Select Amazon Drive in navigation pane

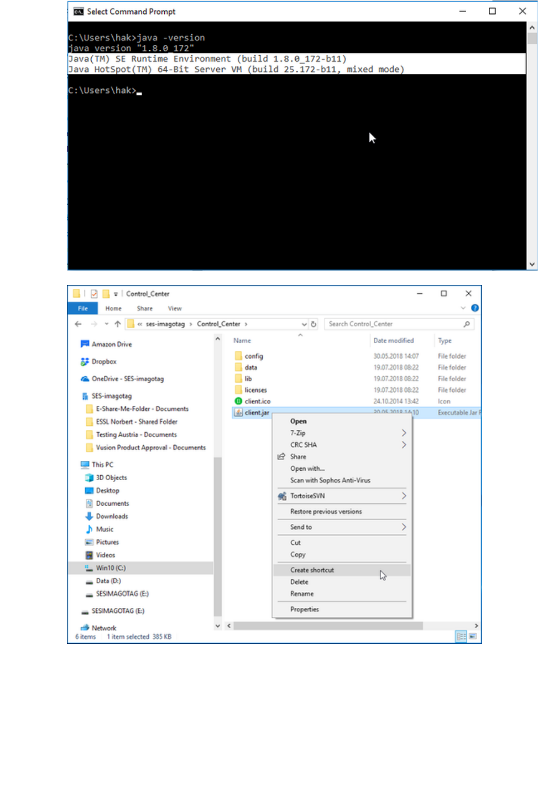pos(112,344)
